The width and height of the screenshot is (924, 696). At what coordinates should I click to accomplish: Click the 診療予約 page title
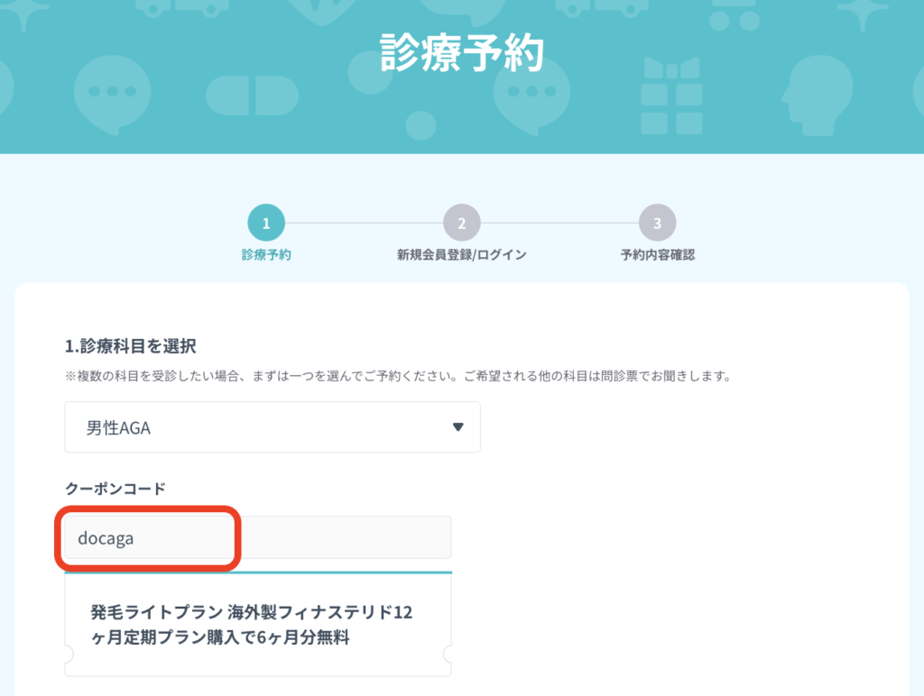point(461,53)
